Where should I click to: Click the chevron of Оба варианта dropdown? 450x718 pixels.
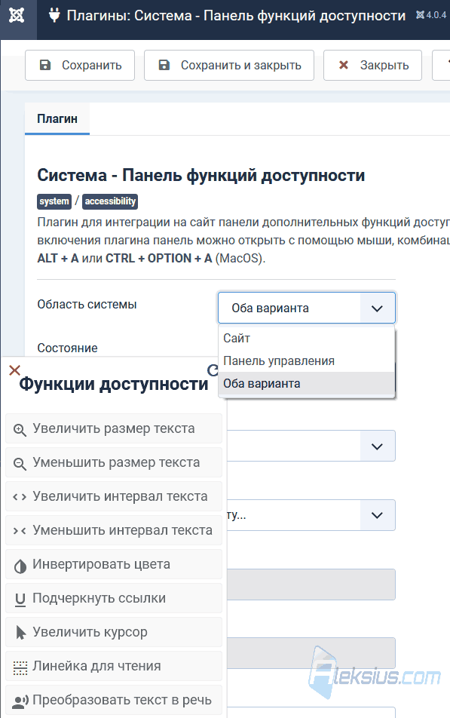[377, 308]
